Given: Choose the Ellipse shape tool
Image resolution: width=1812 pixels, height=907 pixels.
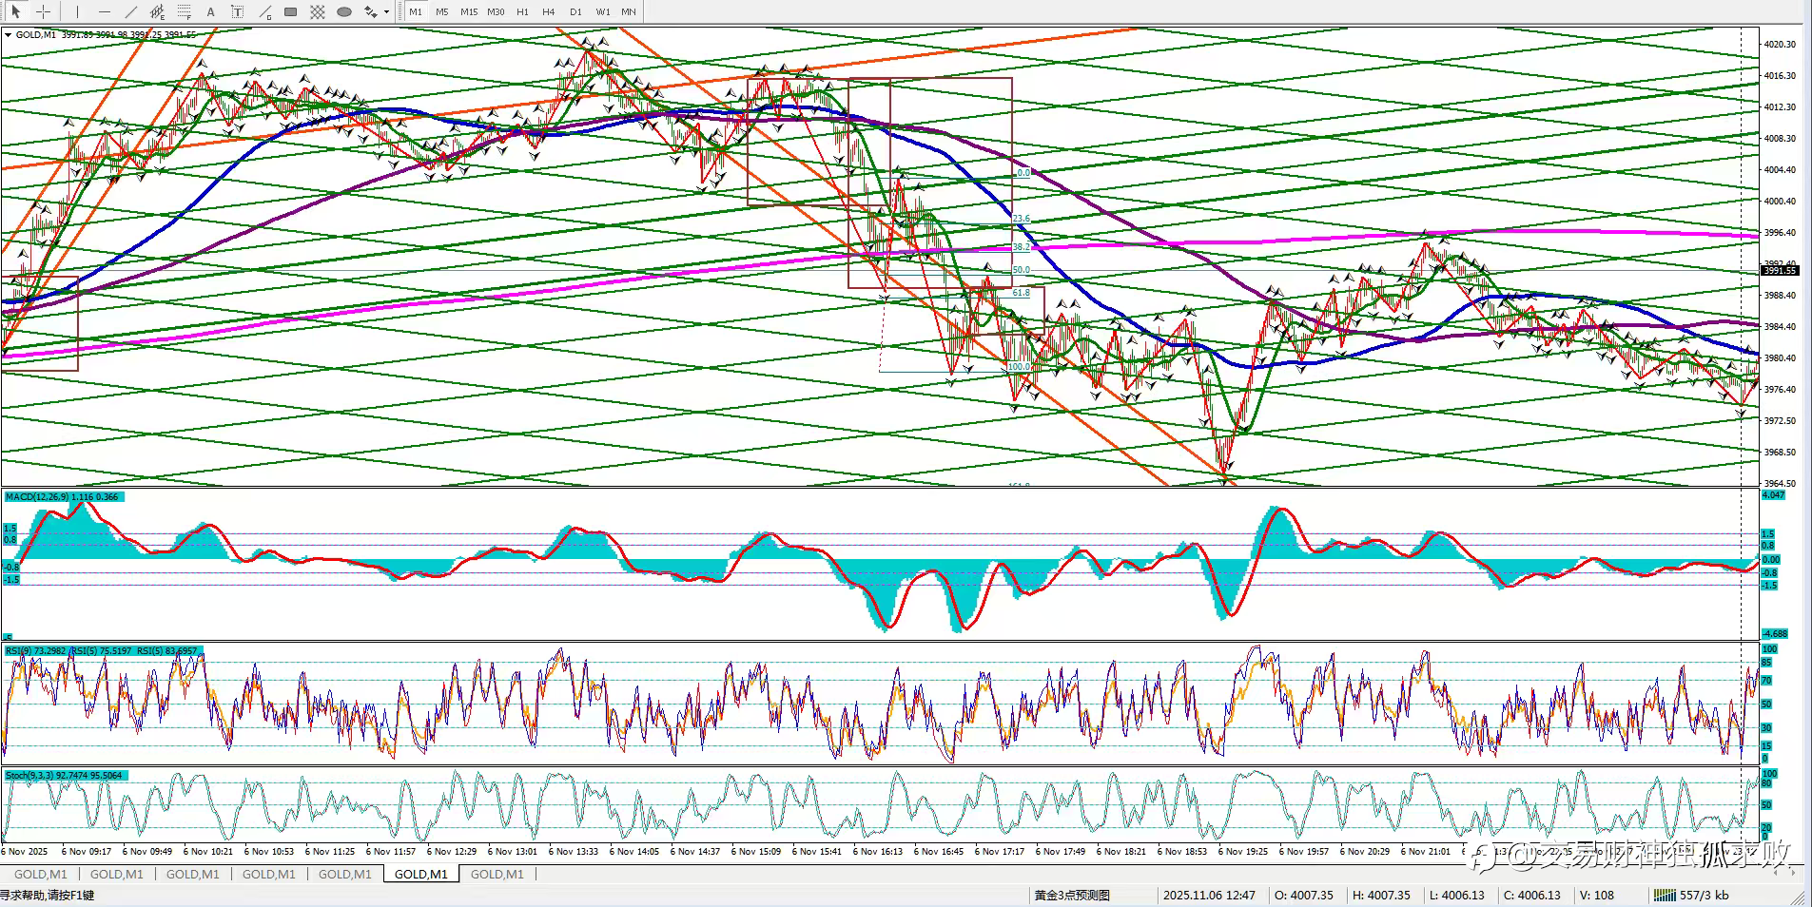Looking at the screenshot, I should coord(344,12).
